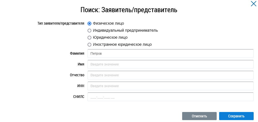Close the search dialog with the X icon
The width and height of the screenshot is (258, 122).
point(253,4)
